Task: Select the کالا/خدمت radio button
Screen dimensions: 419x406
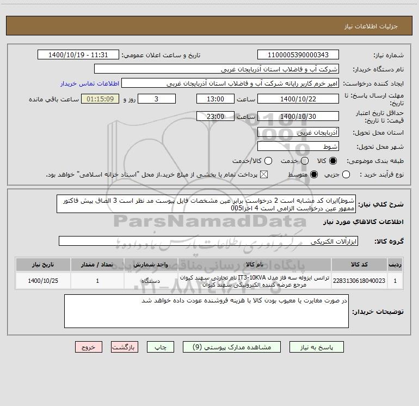Action: [x=268, y=161]
